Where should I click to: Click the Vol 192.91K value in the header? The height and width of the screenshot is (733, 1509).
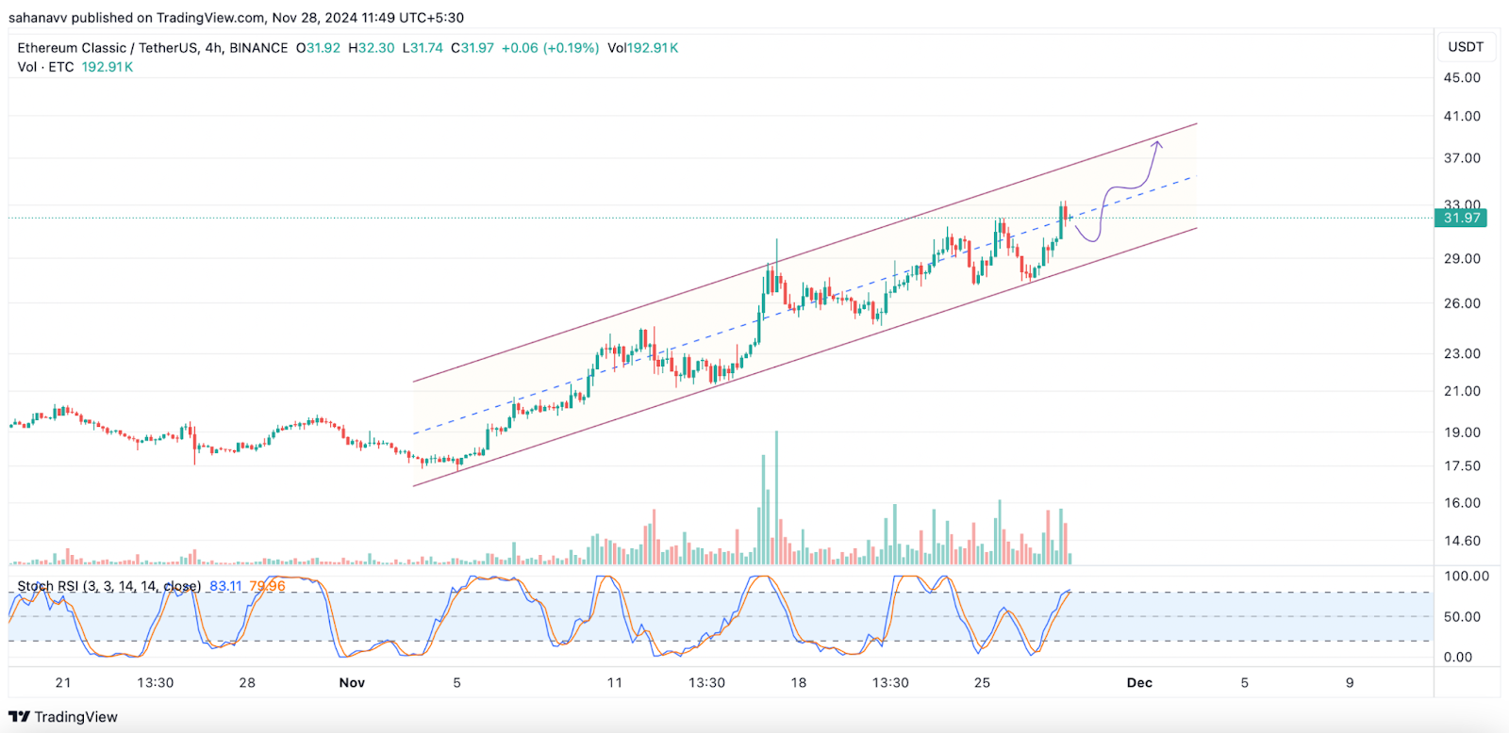pos(643,48)
